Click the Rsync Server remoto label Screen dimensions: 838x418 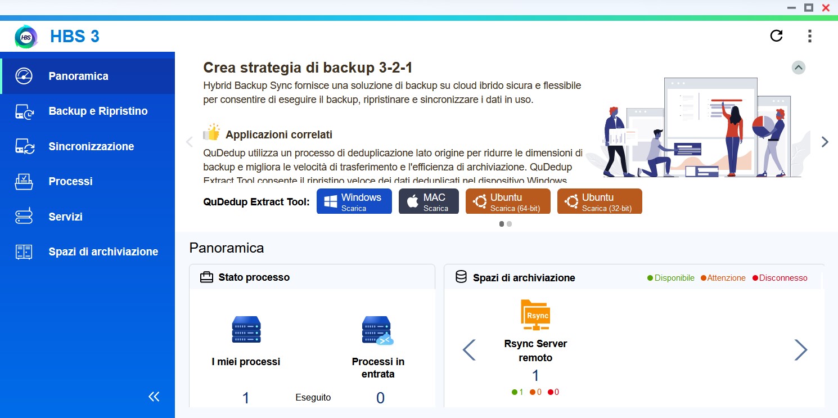535,350
